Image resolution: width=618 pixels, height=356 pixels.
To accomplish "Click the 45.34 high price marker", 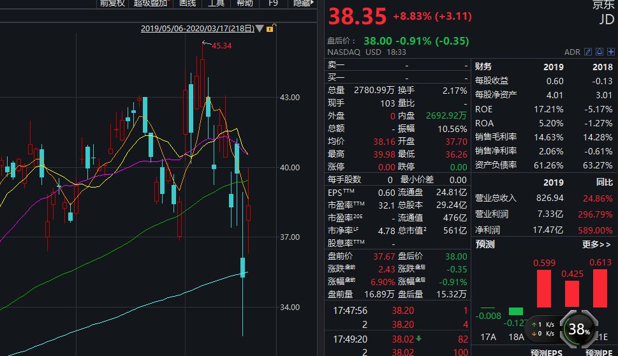I will click(x=222, y=45).
